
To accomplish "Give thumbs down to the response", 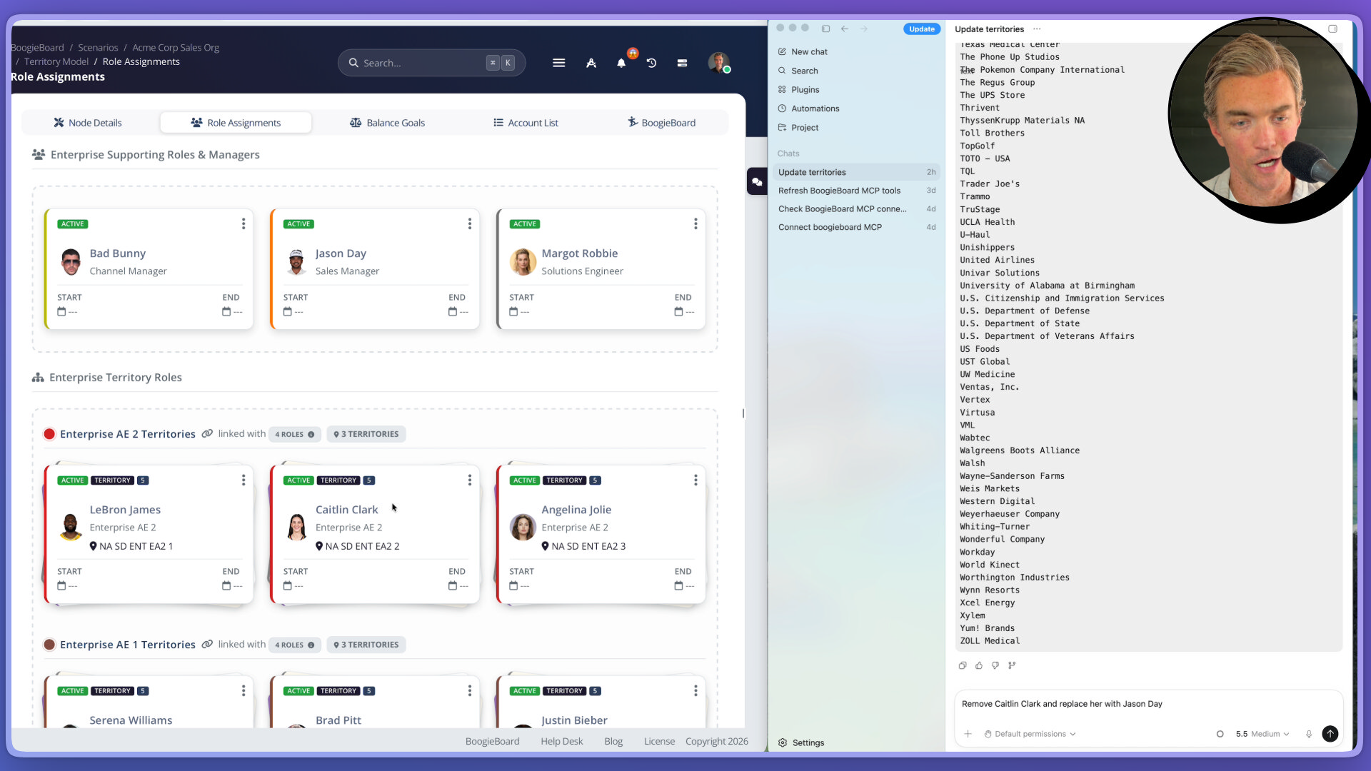I will click(x=995, y=665).
